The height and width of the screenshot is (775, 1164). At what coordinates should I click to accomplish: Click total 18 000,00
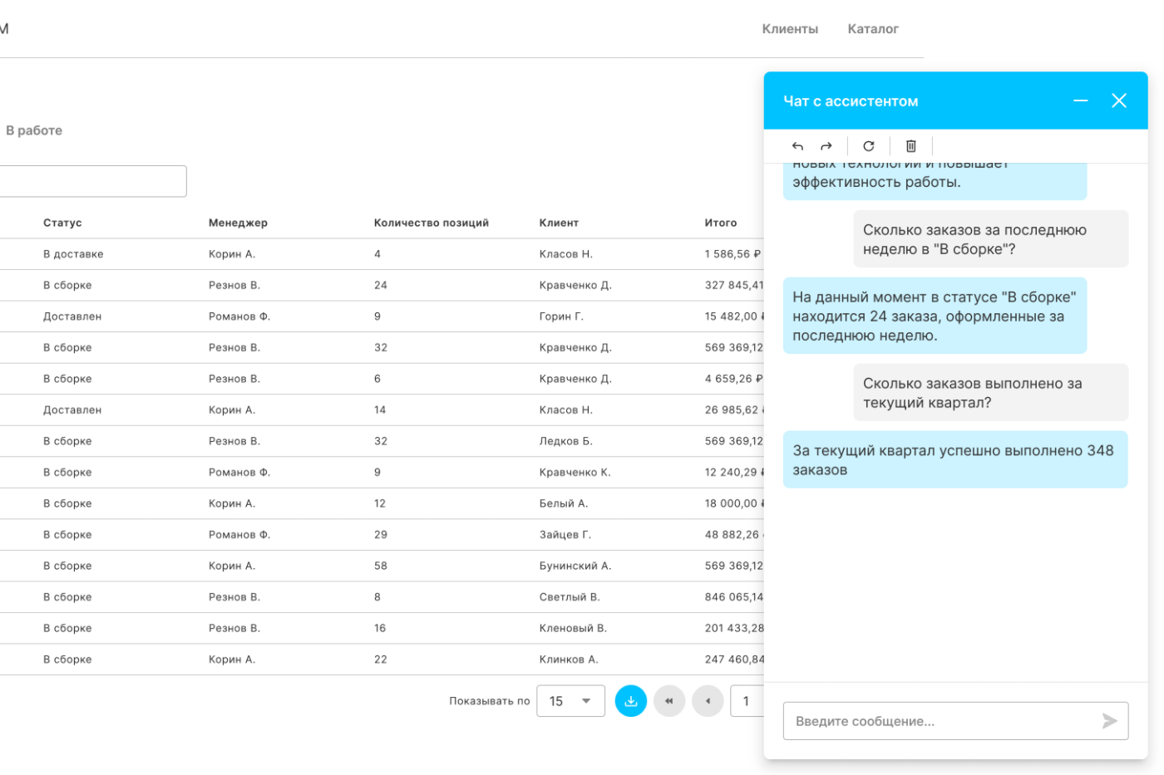[733, 503]
